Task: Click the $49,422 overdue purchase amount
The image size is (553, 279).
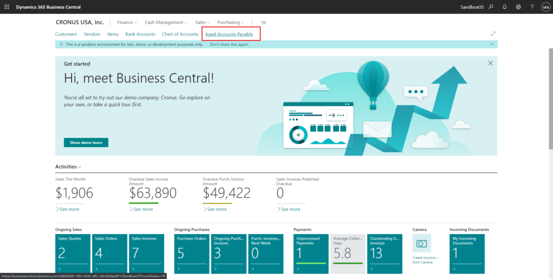Action: coord(226,193)
